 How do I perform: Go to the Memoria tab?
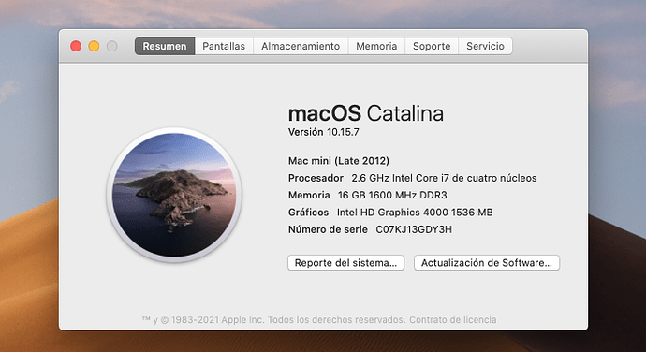point(376,46)
